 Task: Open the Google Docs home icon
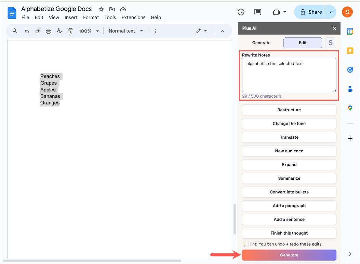coord(12,13)
